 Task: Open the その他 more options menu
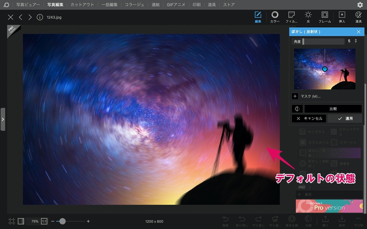(x=358, y=221)
